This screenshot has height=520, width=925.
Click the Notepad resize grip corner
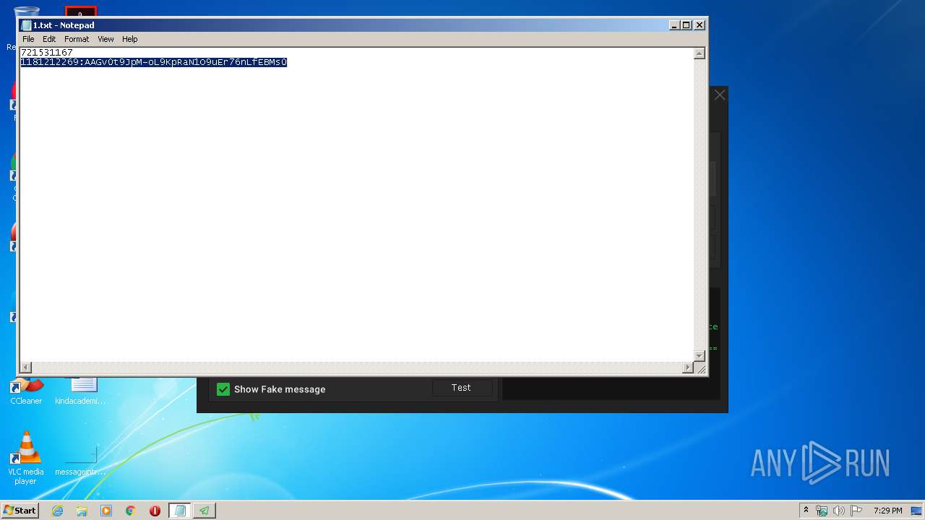(x=700, y=368)
